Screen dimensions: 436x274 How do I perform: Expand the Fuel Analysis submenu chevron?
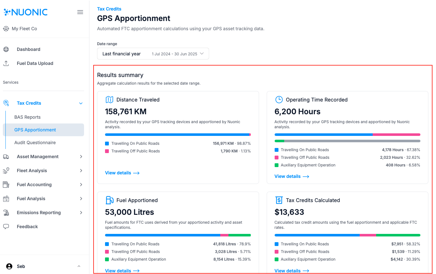(x=81, y=199)
